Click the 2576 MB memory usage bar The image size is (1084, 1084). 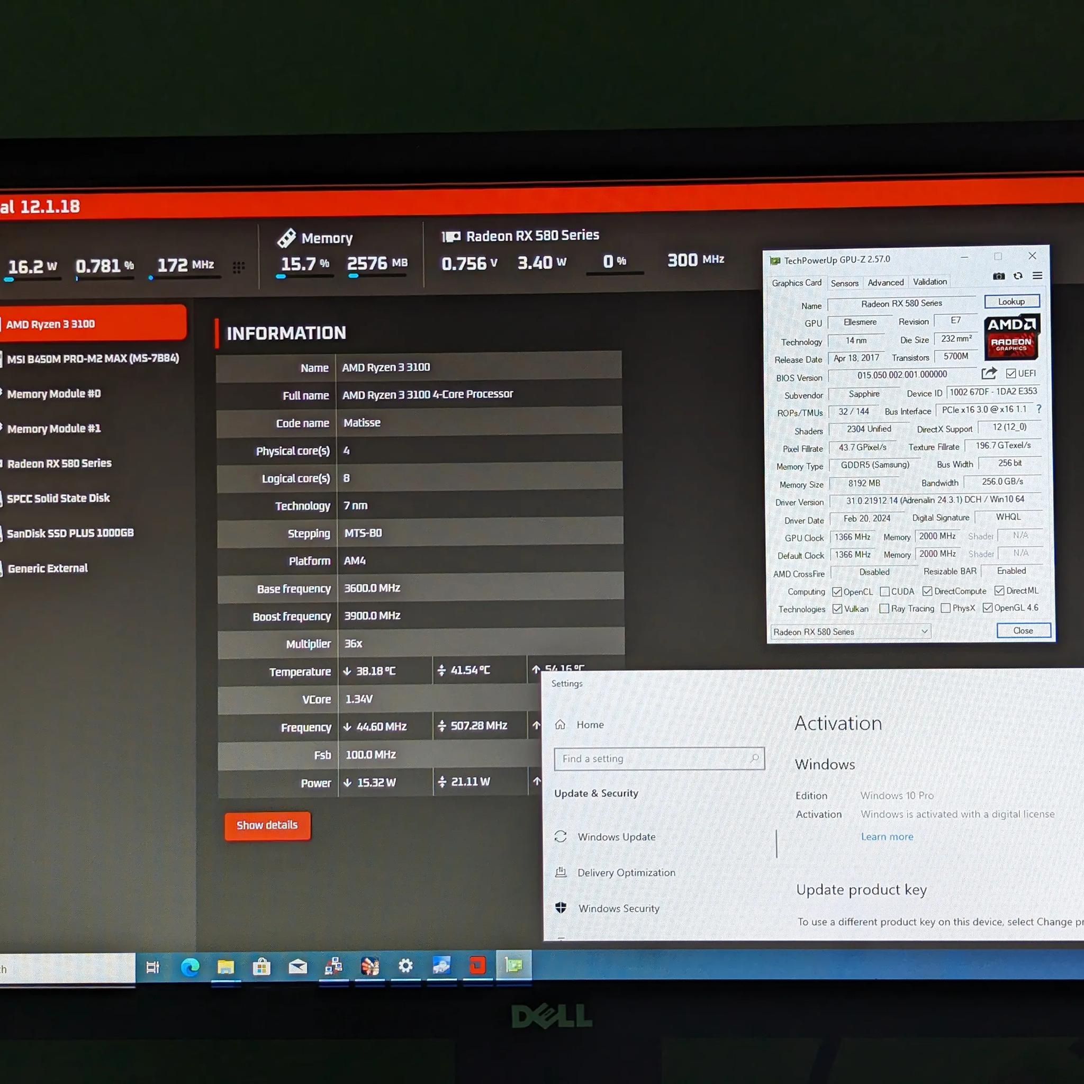pos(377,275)
